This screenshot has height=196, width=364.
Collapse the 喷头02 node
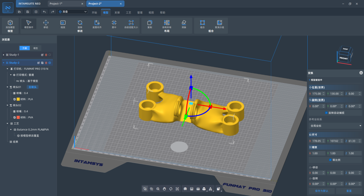(7, 105)
